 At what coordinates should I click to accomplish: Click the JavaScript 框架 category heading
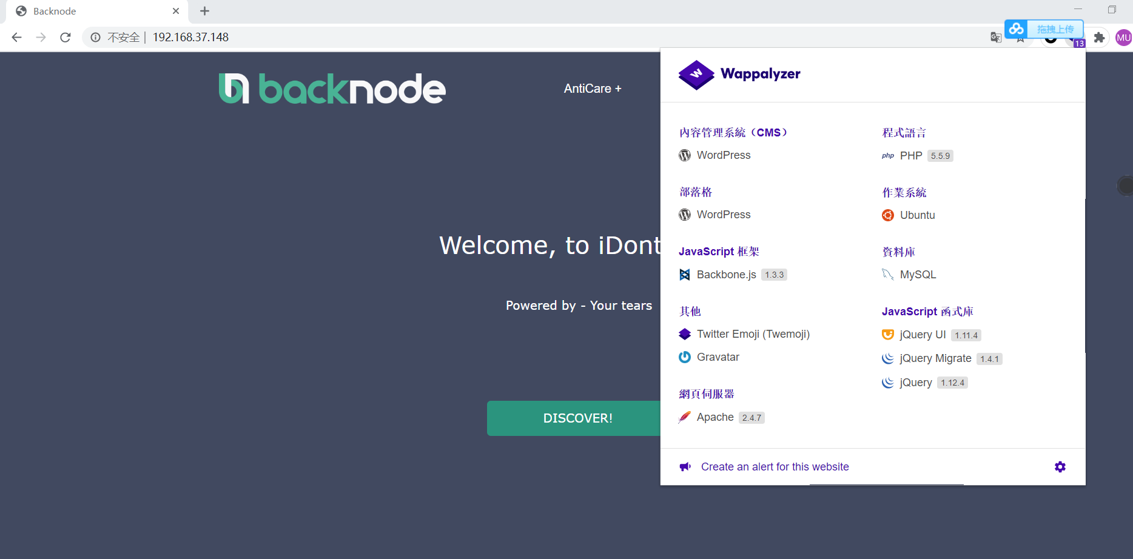(719, 252)
